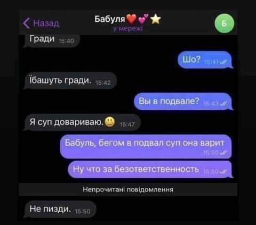Tap read checkmarks on Вы в подвале?

(223, 104)
